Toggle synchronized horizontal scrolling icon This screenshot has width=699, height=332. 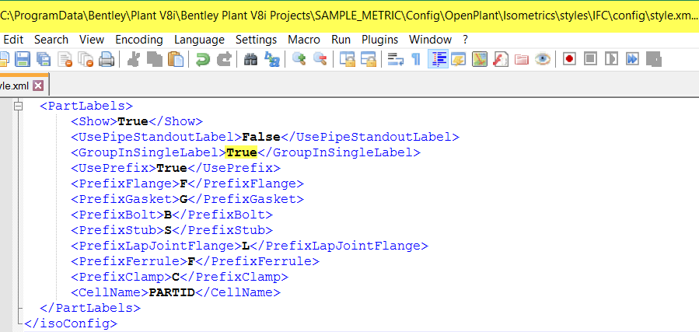click(x=369, y=59)
